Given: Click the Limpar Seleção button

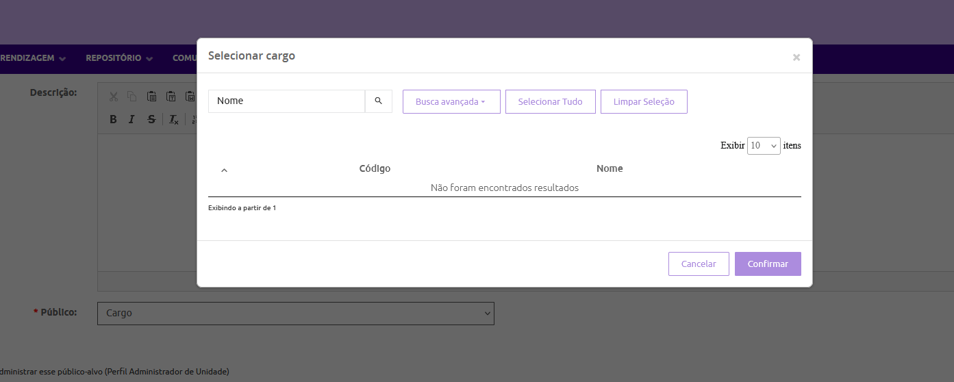Looking at the screenshot, I should (x=644, y=101).
